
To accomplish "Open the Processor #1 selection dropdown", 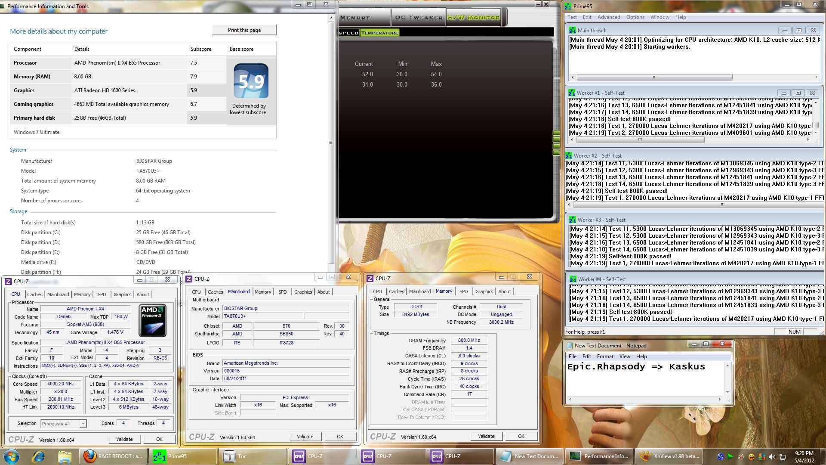I will [64, 424].
